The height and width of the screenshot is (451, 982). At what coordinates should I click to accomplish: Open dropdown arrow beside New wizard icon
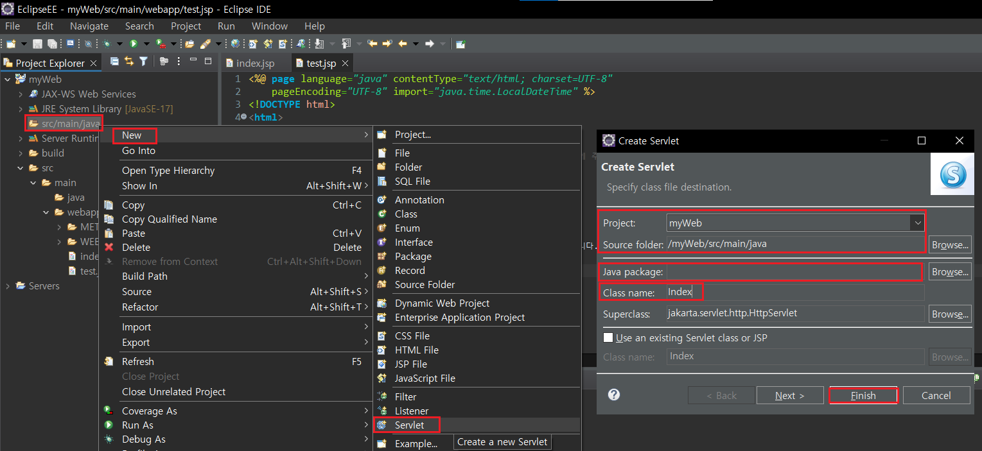pyautogui.click(x=24, y=44)
